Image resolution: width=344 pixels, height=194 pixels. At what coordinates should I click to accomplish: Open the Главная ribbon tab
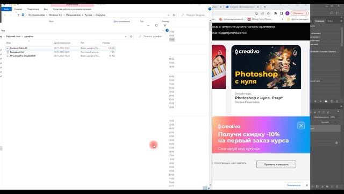tap(18, 9)
